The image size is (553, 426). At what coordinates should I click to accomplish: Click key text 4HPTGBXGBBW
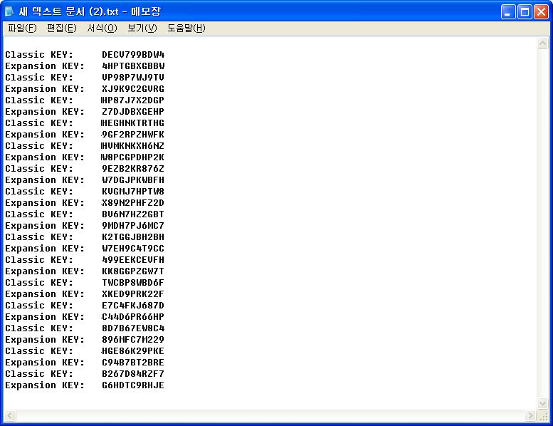133,66
